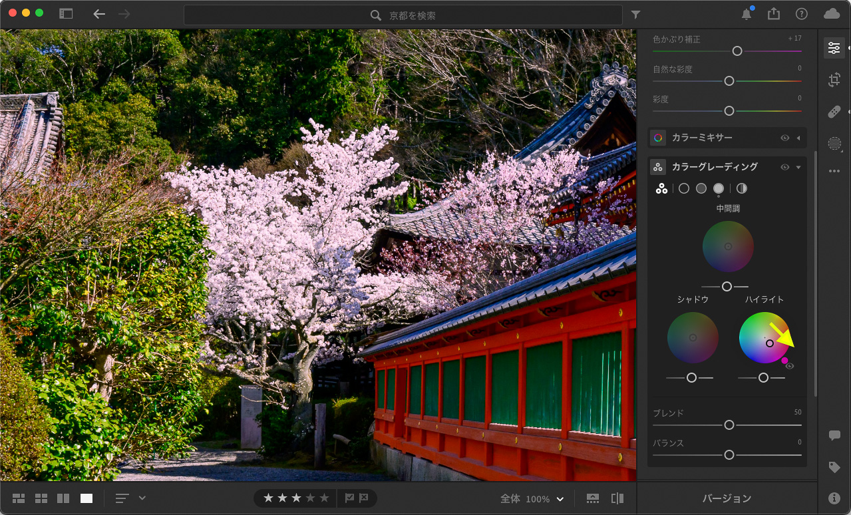Open the keywords tag icon
The image size is (851, 515).
pos(834,467)
